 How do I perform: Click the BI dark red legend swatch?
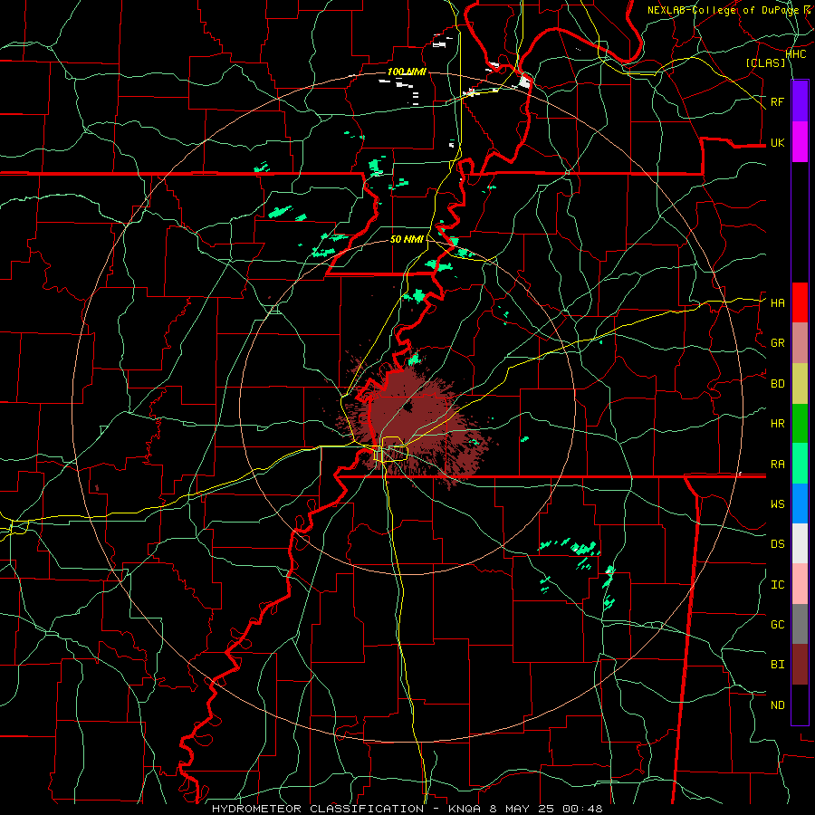800,665
